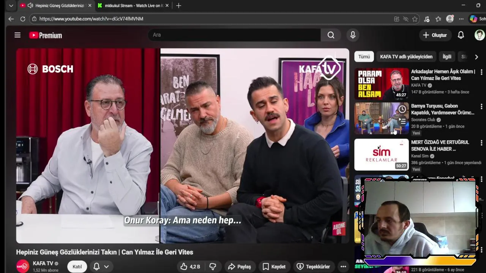Screen dimensions: 486x273
Task: Open the Socrates Club channel link
Action: point(423,119)
